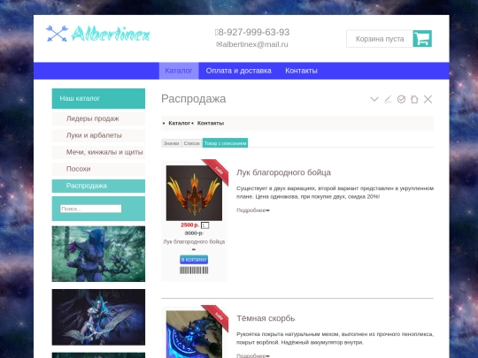Screen dimensions: 478x358
Task: Click the albertinex@mail.ru email link
Action: (252, 44)
